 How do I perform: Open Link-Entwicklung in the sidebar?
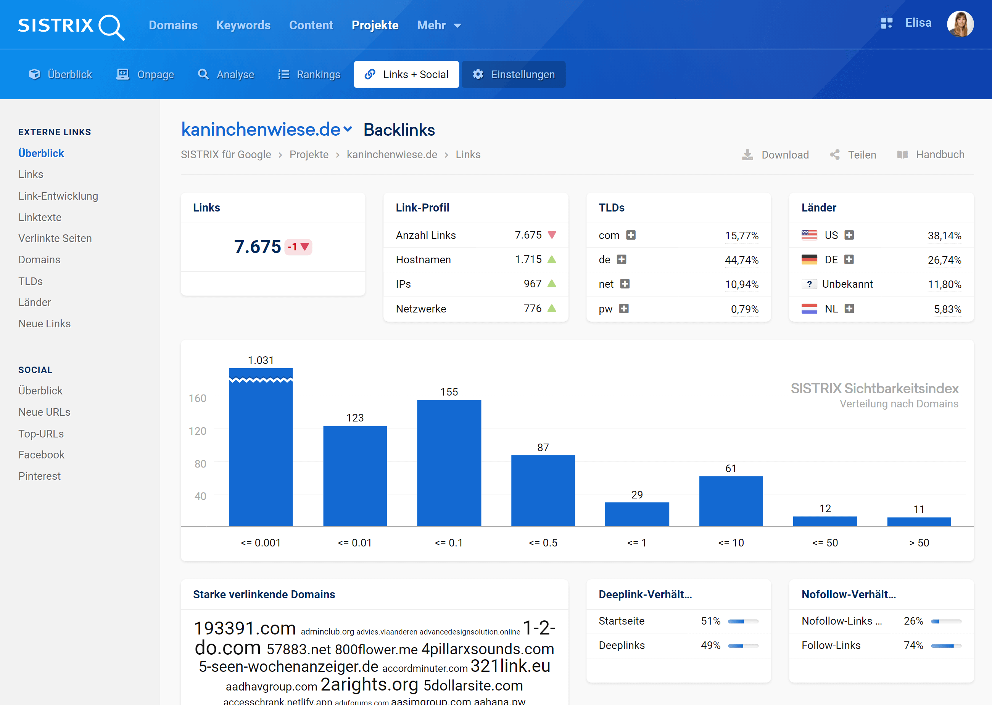pyautogui.click(x=58, y=196)
